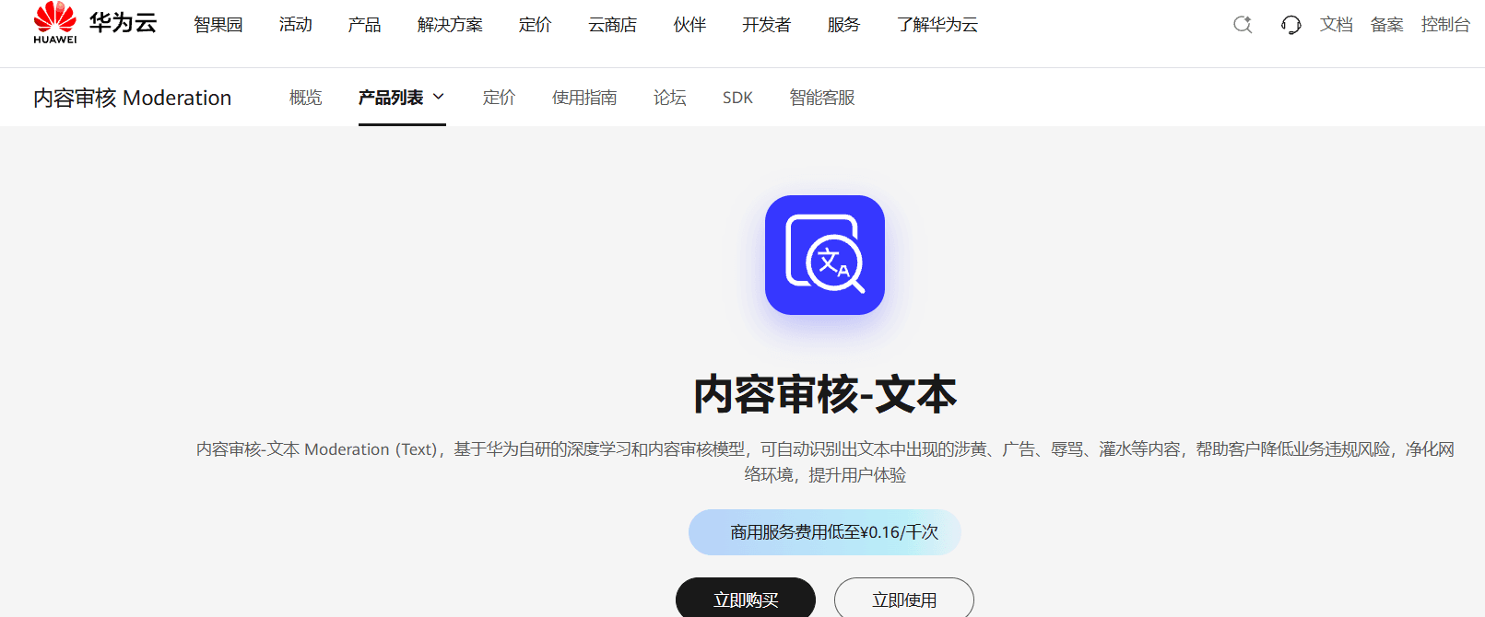Open the 解决方案 menu
The width and height of the screenshot is (1485, 617).
pyautogui.click(x=450, y=25)
